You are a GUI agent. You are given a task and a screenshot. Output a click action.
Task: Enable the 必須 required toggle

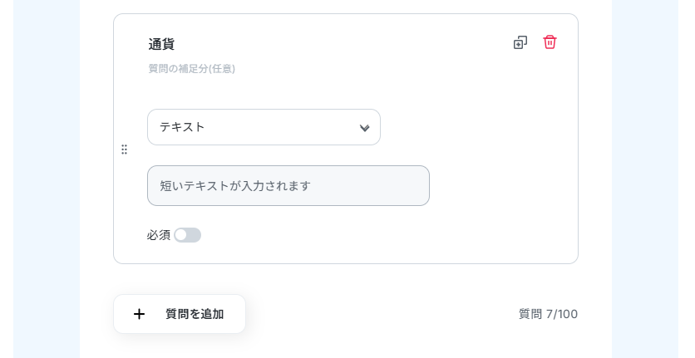pyautogui.click(x=187, y=235)
